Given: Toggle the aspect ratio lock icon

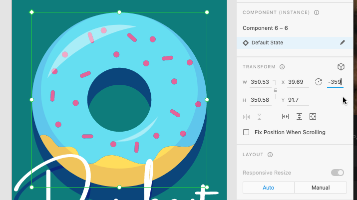Looking at the screenshot, I should pos(275,91).
